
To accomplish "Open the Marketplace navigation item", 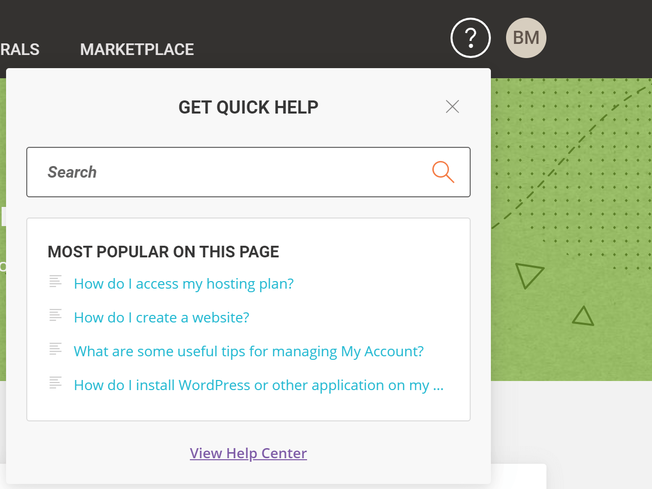I will tap(137, 49).
